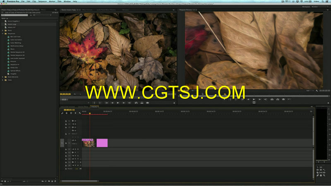Select the Bars and Tone item
Viewport: 331px width, 186px height.
[x=15, y=37]
